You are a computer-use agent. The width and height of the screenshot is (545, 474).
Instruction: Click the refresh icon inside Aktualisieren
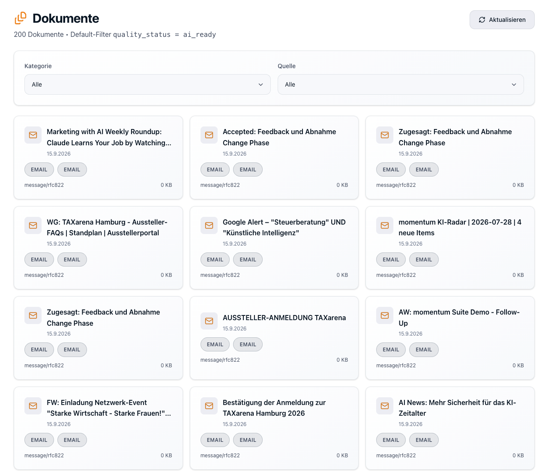tap(482, 20)
